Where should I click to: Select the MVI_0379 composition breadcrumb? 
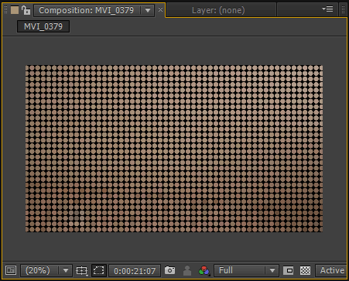click(43, 26)
